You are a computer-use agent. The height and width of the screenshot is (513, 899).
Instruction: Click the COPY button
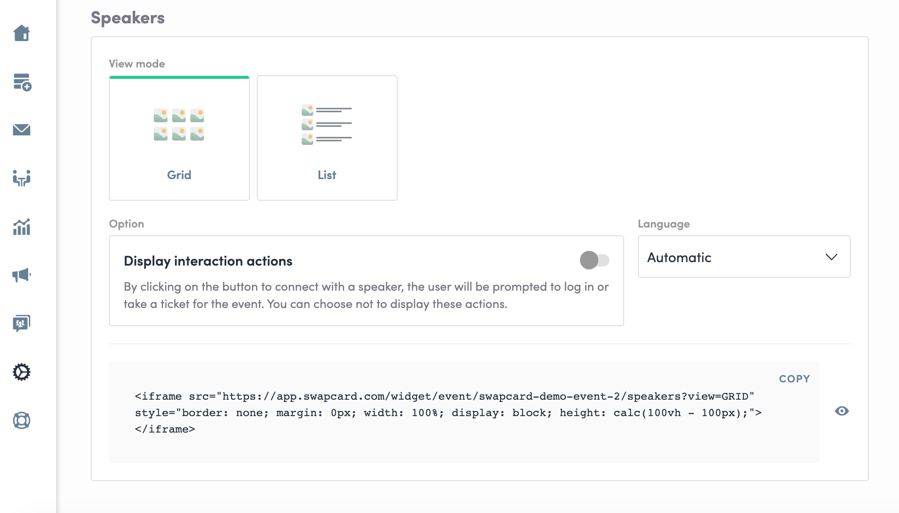click(794, 379)
